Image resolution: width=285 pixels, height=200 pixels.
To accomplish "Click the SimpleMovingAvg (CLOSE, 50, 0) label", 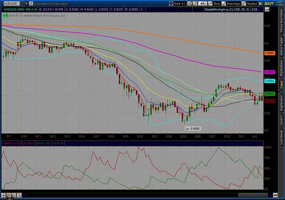I will (227, 10).
